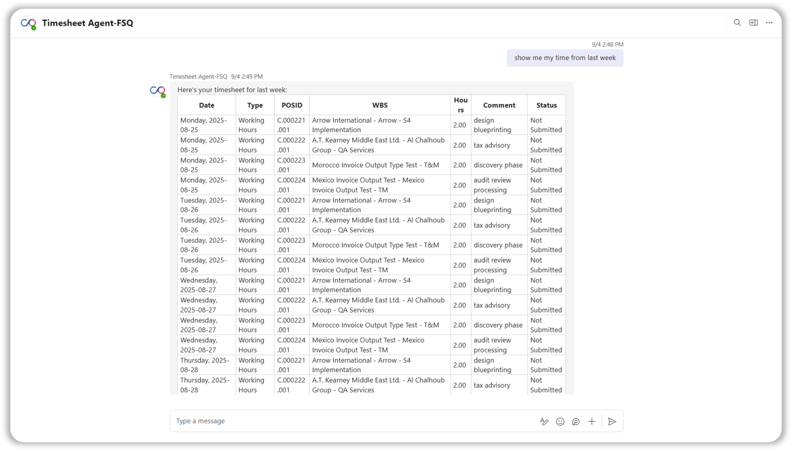Image resolution: width=792 pixels, height=451 pixels.
Task: Click the Comment column header
Action: pos(499,105)
